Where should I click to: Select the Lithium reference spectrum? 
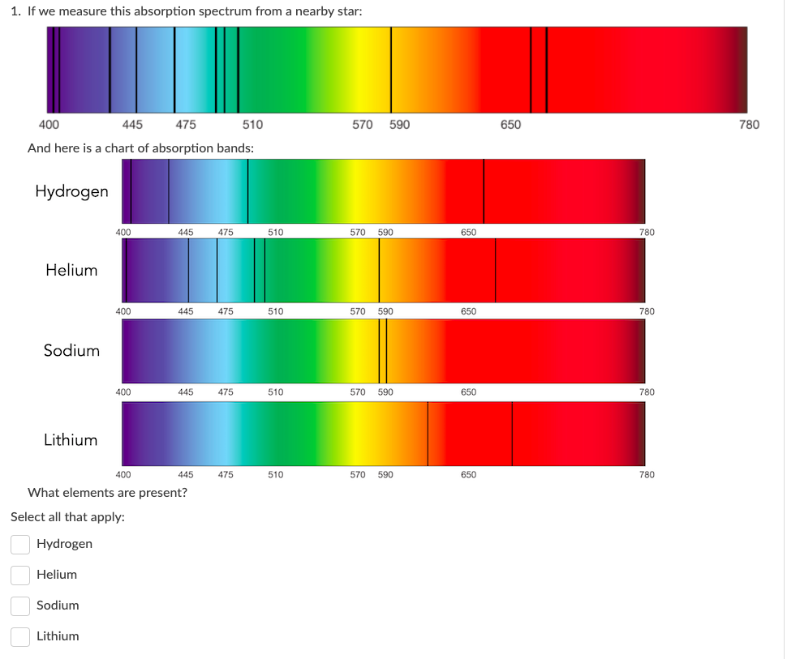tap(384, 434)
